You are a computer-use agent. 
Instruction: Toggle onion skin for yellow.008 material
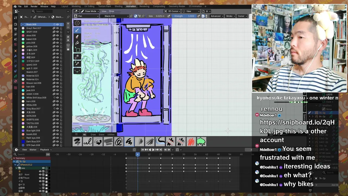(54, 46)
